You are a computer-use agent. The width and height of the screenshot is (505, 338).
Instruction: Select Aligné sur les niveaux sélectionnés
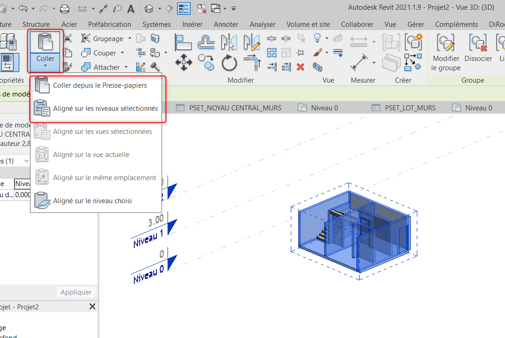(105, 109)
